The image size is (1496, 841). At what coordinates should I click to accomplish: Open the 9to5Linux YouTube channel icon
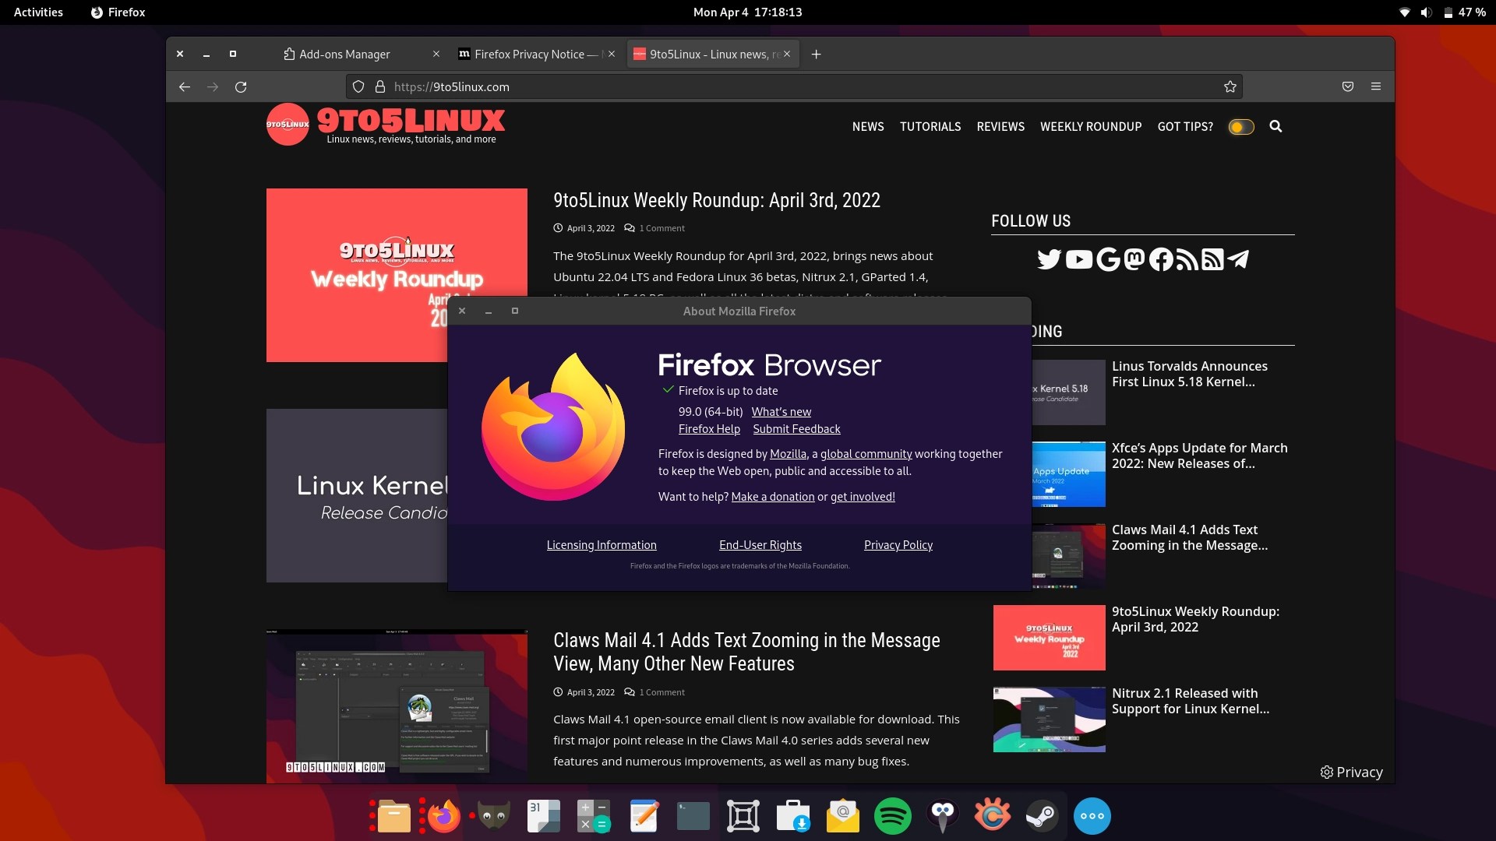(1079, 259)
